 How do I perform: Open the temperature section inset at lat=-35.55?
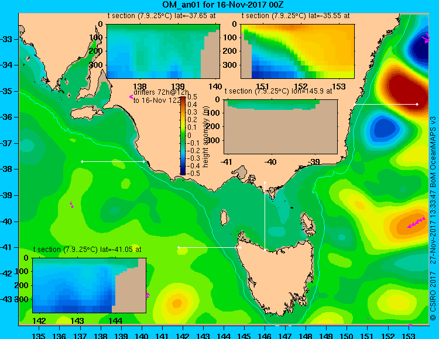[x=297, y=51]
